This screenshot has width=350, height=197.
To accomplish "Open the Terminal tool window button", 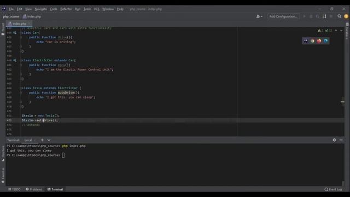I will (x=55, y=189).
